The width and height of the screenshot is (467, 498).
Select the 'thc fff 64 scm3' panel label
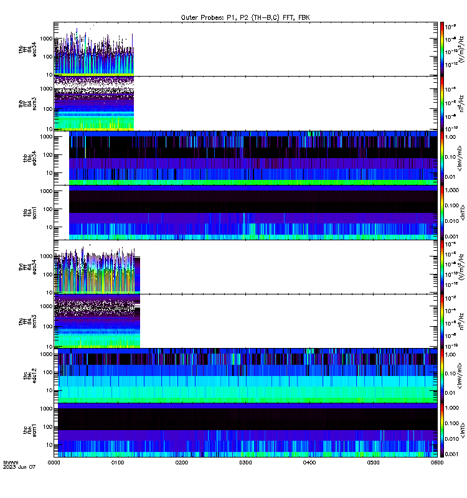click(27, 321)
